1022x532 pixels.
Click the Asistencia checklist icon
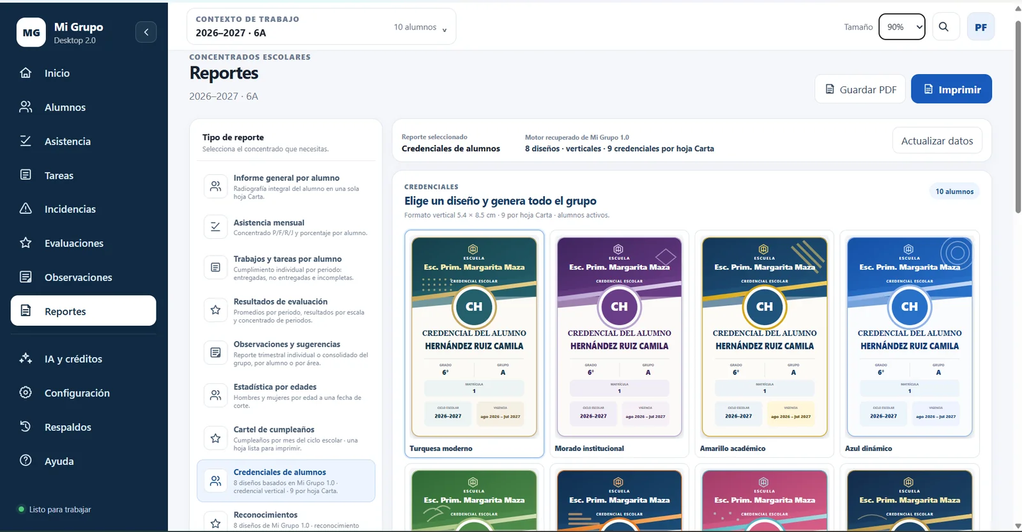[x=26, y=141]
